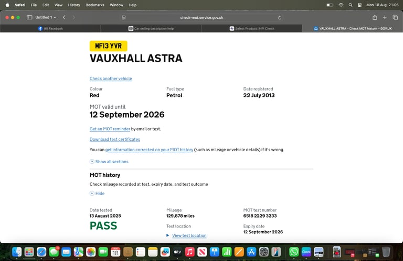Open the Help menu
Viewport: 403px width, 261px height.
tap(133, 5)
